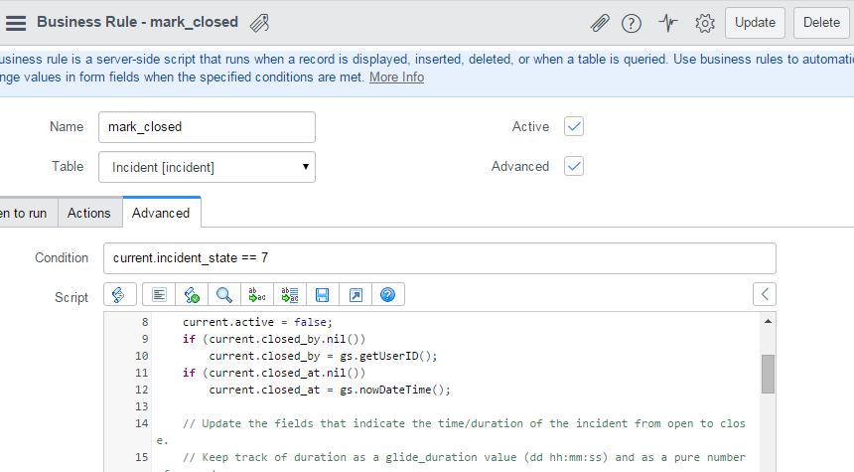Uncheck the Active checkbox
The height and width of the screenshot is (472, 854).
point(574,126)
